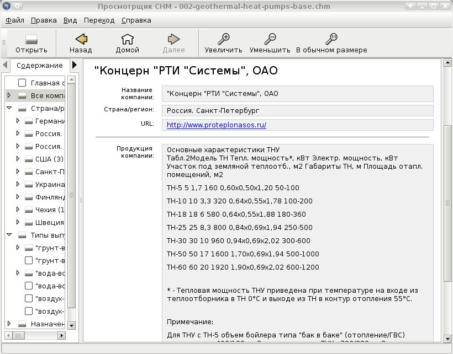453x354 pixels.
Task: Expand the expandable "вода-во folder node
Action: [18, 273]
